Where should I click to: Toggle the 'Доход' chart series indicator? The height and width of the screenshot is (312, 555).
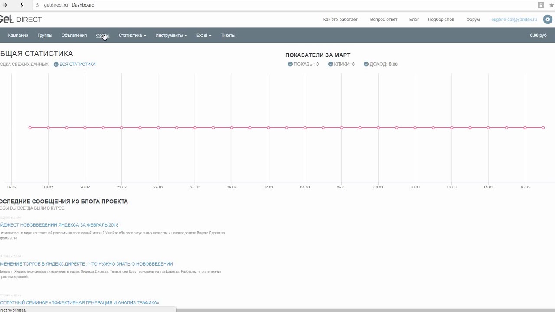point(366,64)
